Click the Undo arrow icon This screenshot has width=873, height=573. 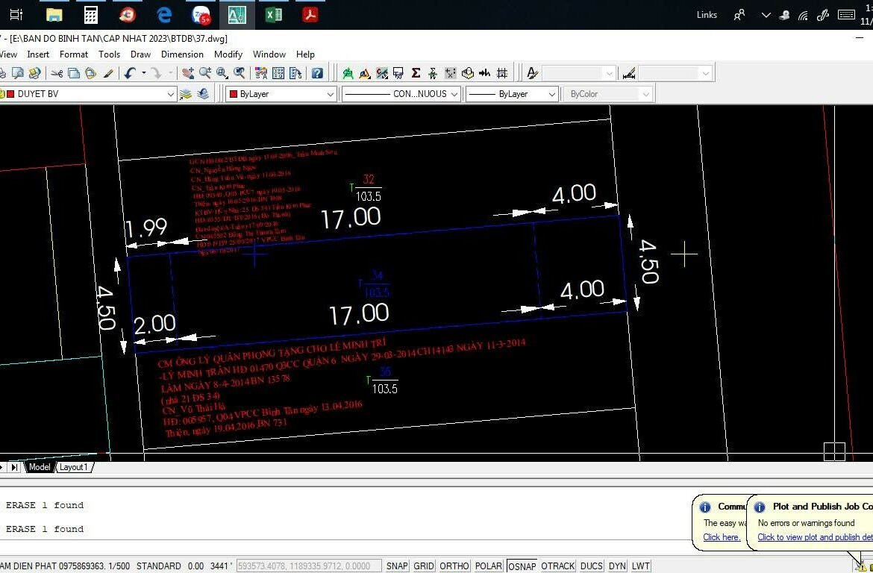click(130, 73)
